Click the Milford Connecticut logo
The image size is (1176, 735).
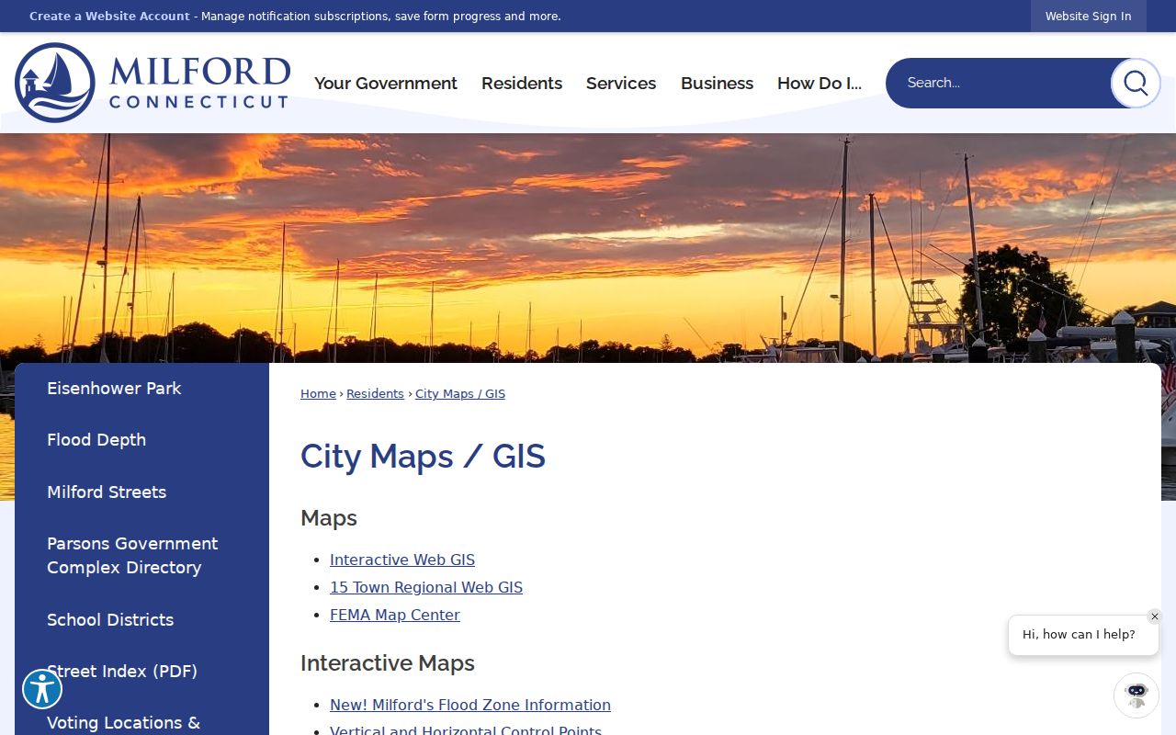pyautogui.click(x=153, y=83)
